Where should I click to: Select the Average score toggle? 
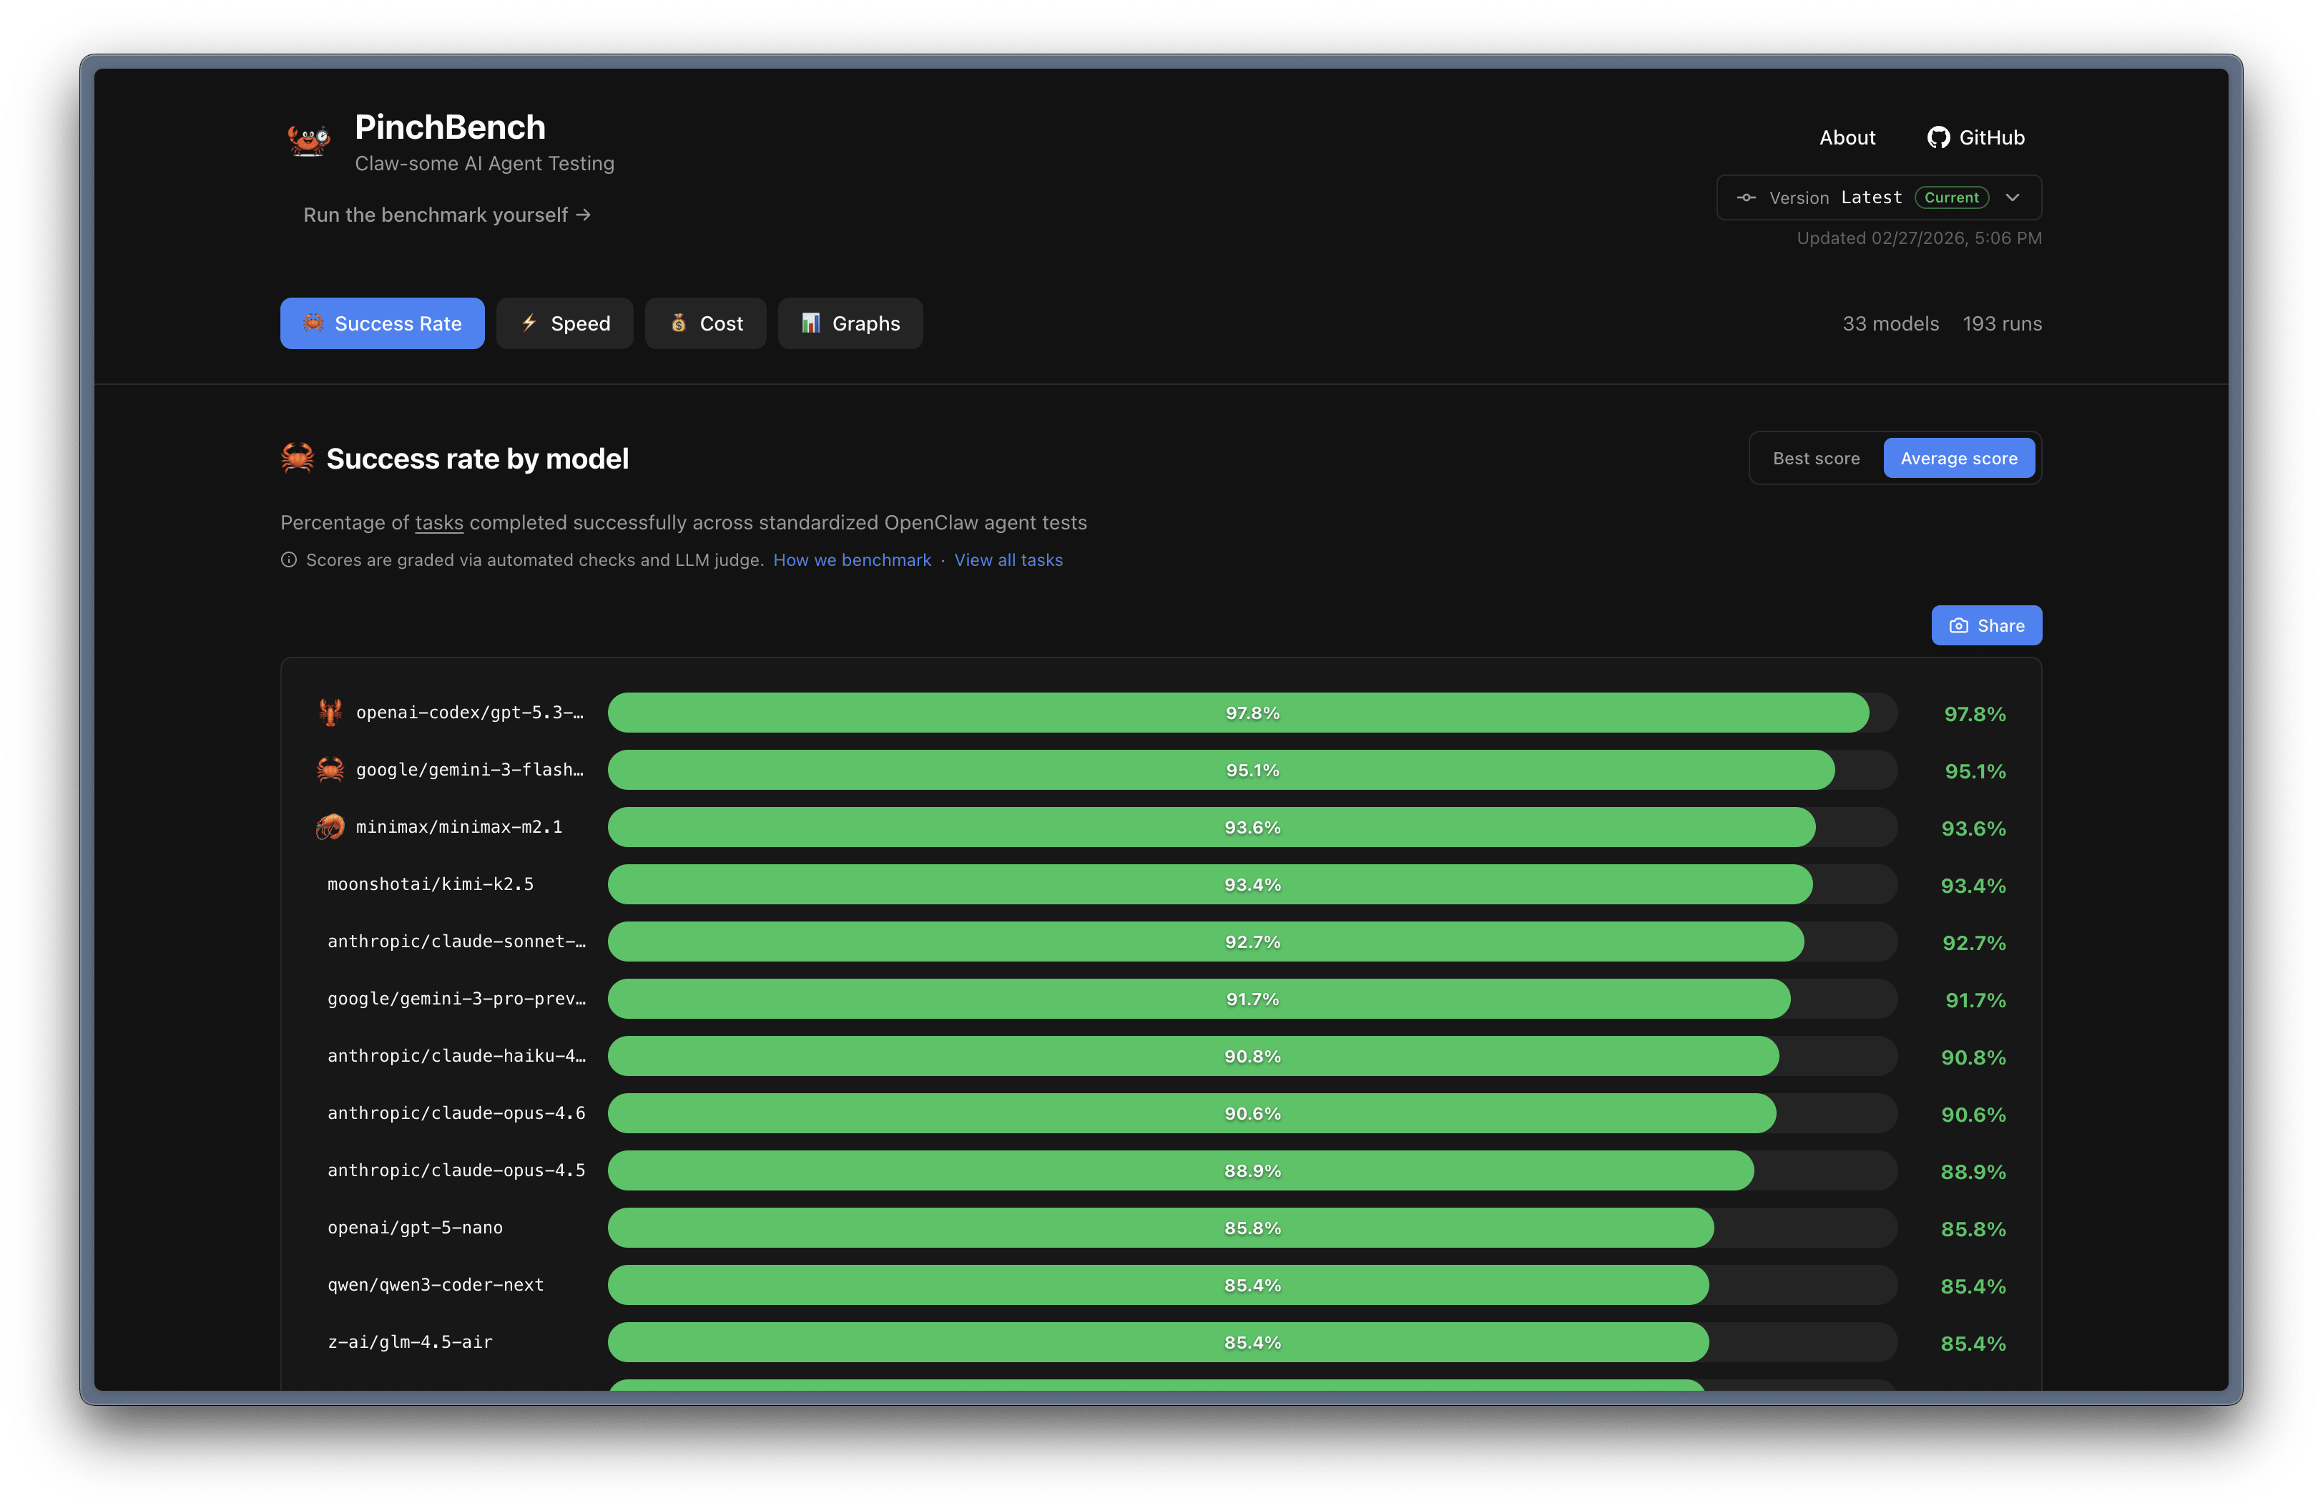(1958, 459)
